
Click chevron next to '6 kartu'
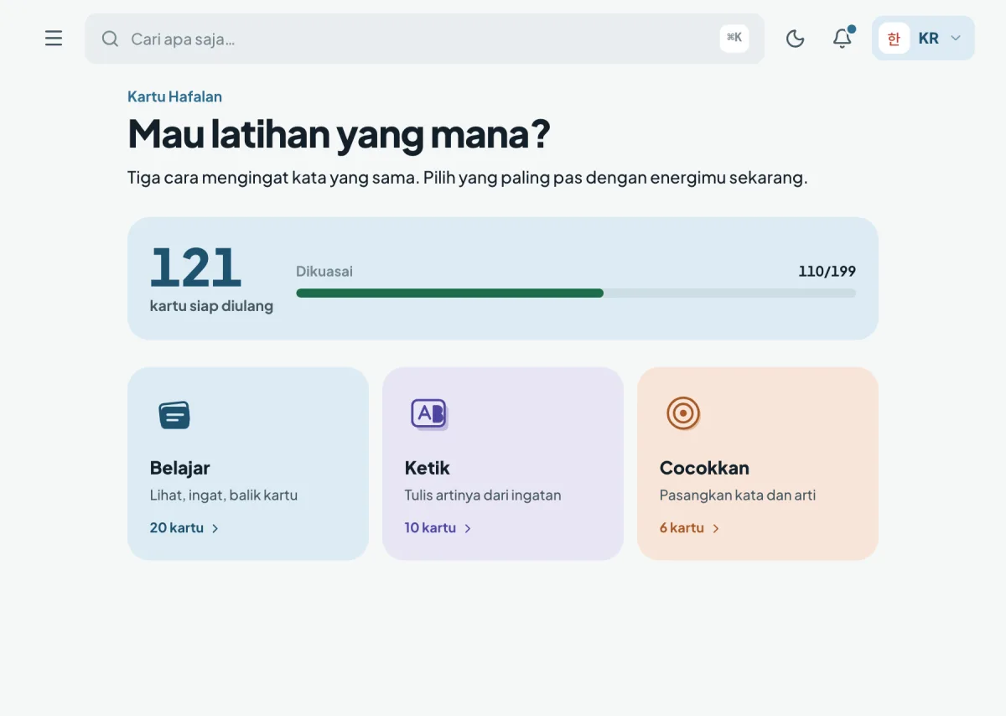click(716, 528)
